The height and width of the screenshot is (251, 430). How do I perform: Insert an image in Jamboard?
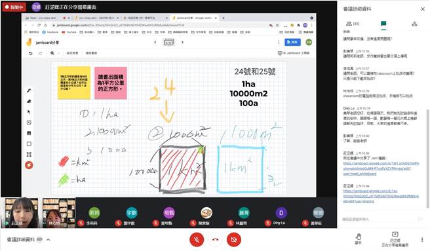[29, 133]
